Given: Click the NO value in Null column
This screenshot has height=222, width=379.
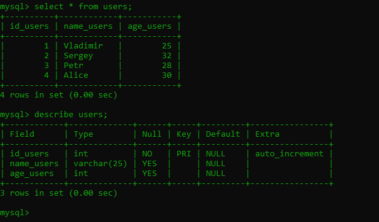Looking at the screenshot, I should [147, 154].
